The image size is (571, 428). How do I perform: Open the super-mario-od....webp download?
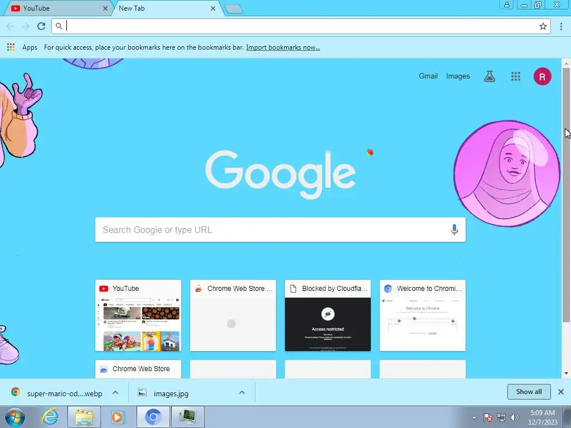(x=65, y=393)
